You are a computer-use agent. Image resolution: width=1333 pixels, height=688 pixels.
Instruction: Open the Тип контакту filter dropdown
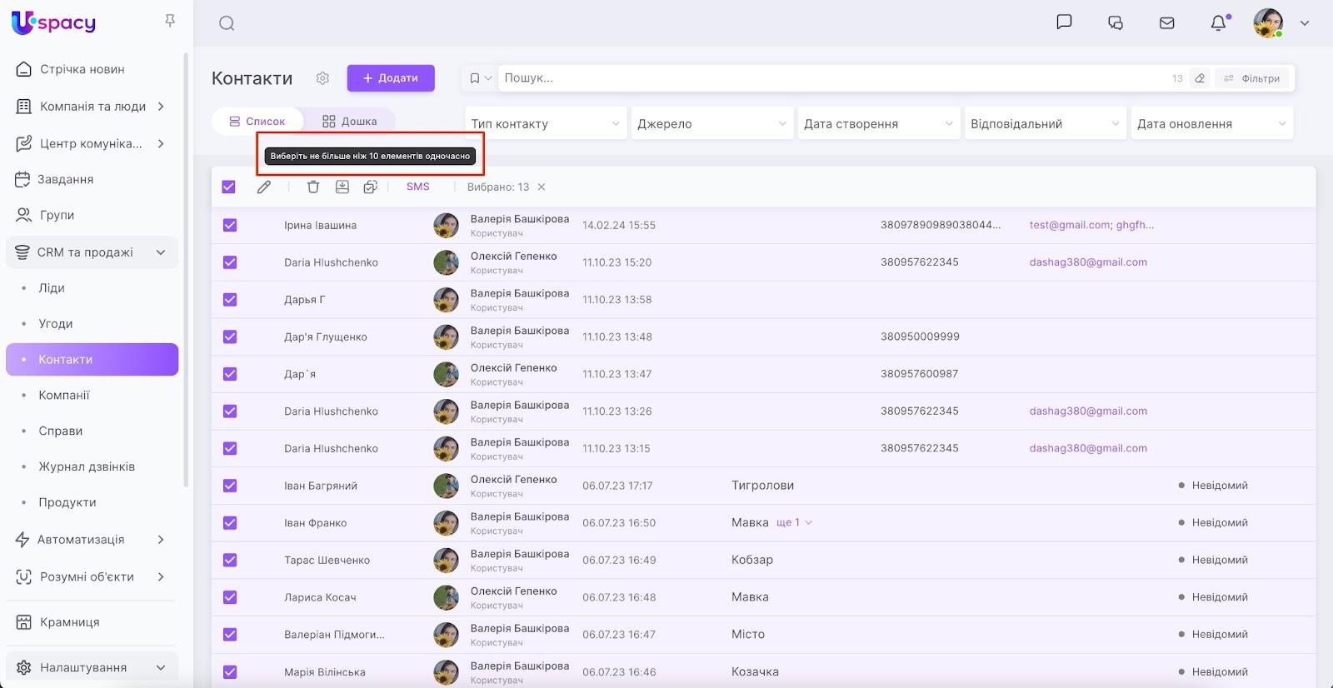(545, 124)
